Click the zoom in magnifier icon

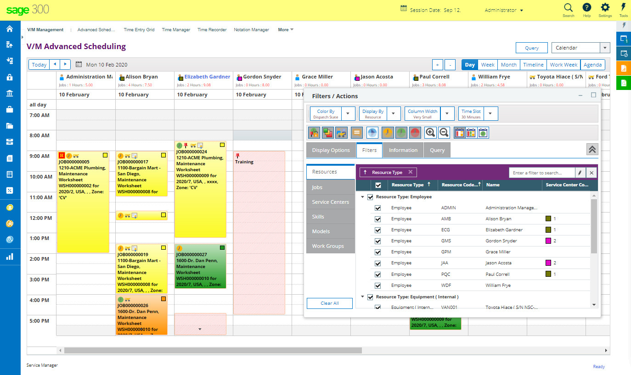(430, 133)
